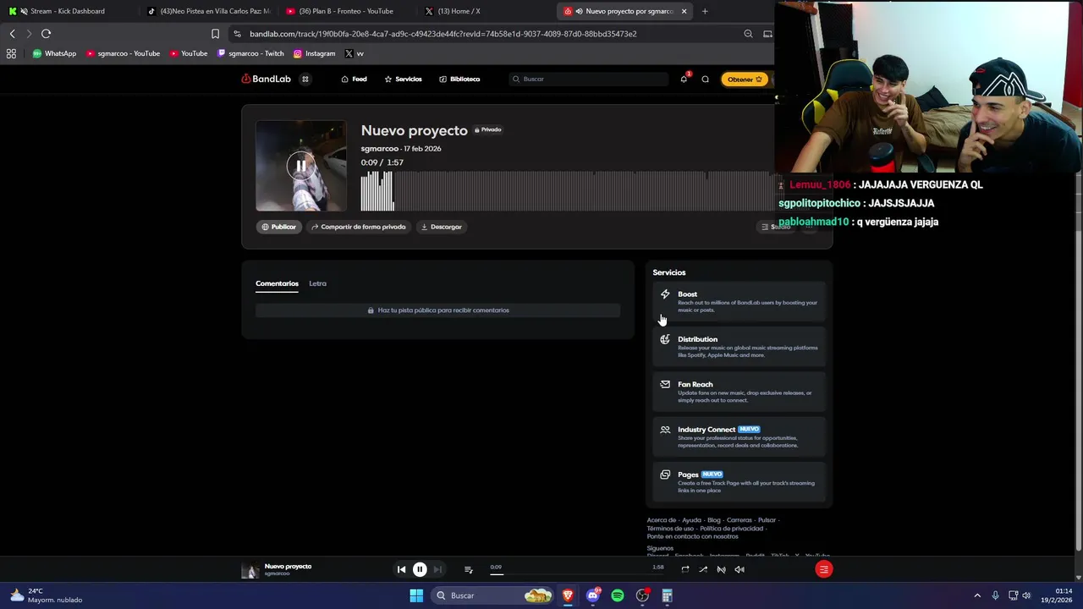
Task: Open the Studio button
Action: pyautogui.click(x=775, y=227)
